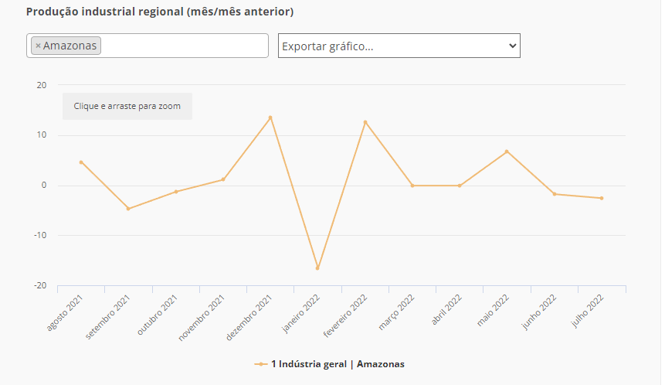Viewport: 665px width, 385px height.
Task: Click the empty area of the region input field
Action: click(x=185, y=46)
